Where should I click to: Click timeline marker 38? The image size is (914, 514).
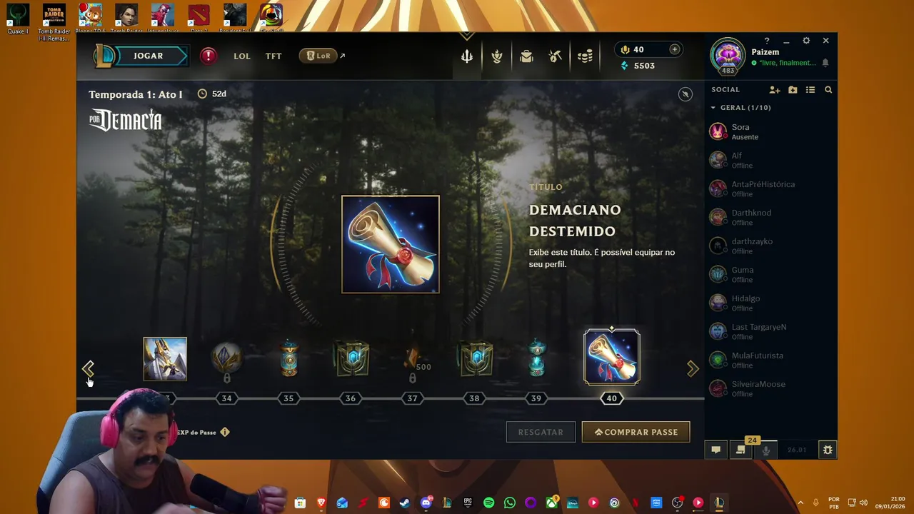click(474, 398)
